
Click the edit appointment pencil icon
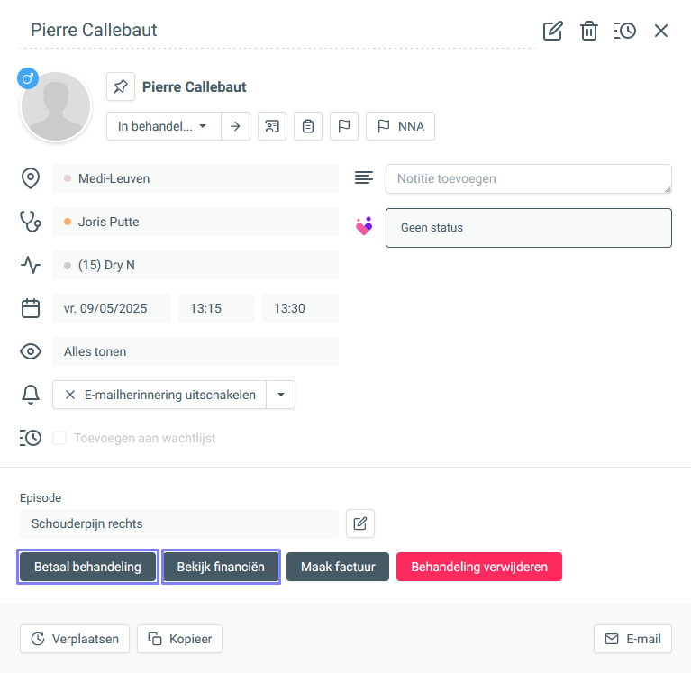tap(552, 31)
